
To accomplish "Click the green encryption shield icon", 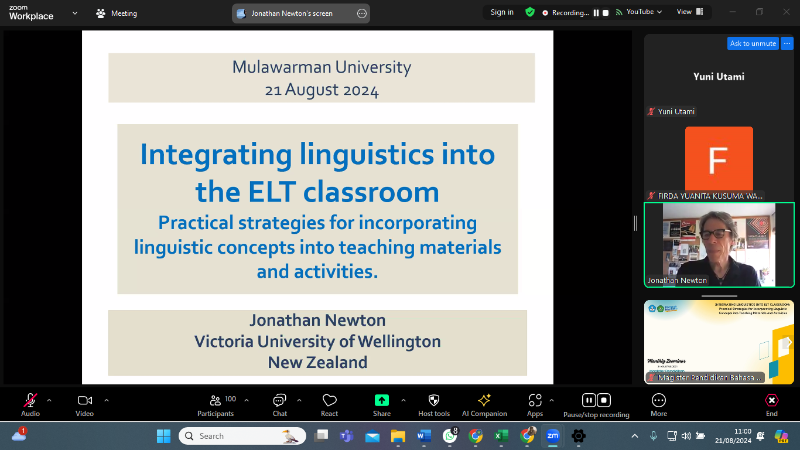I will 530,12.
